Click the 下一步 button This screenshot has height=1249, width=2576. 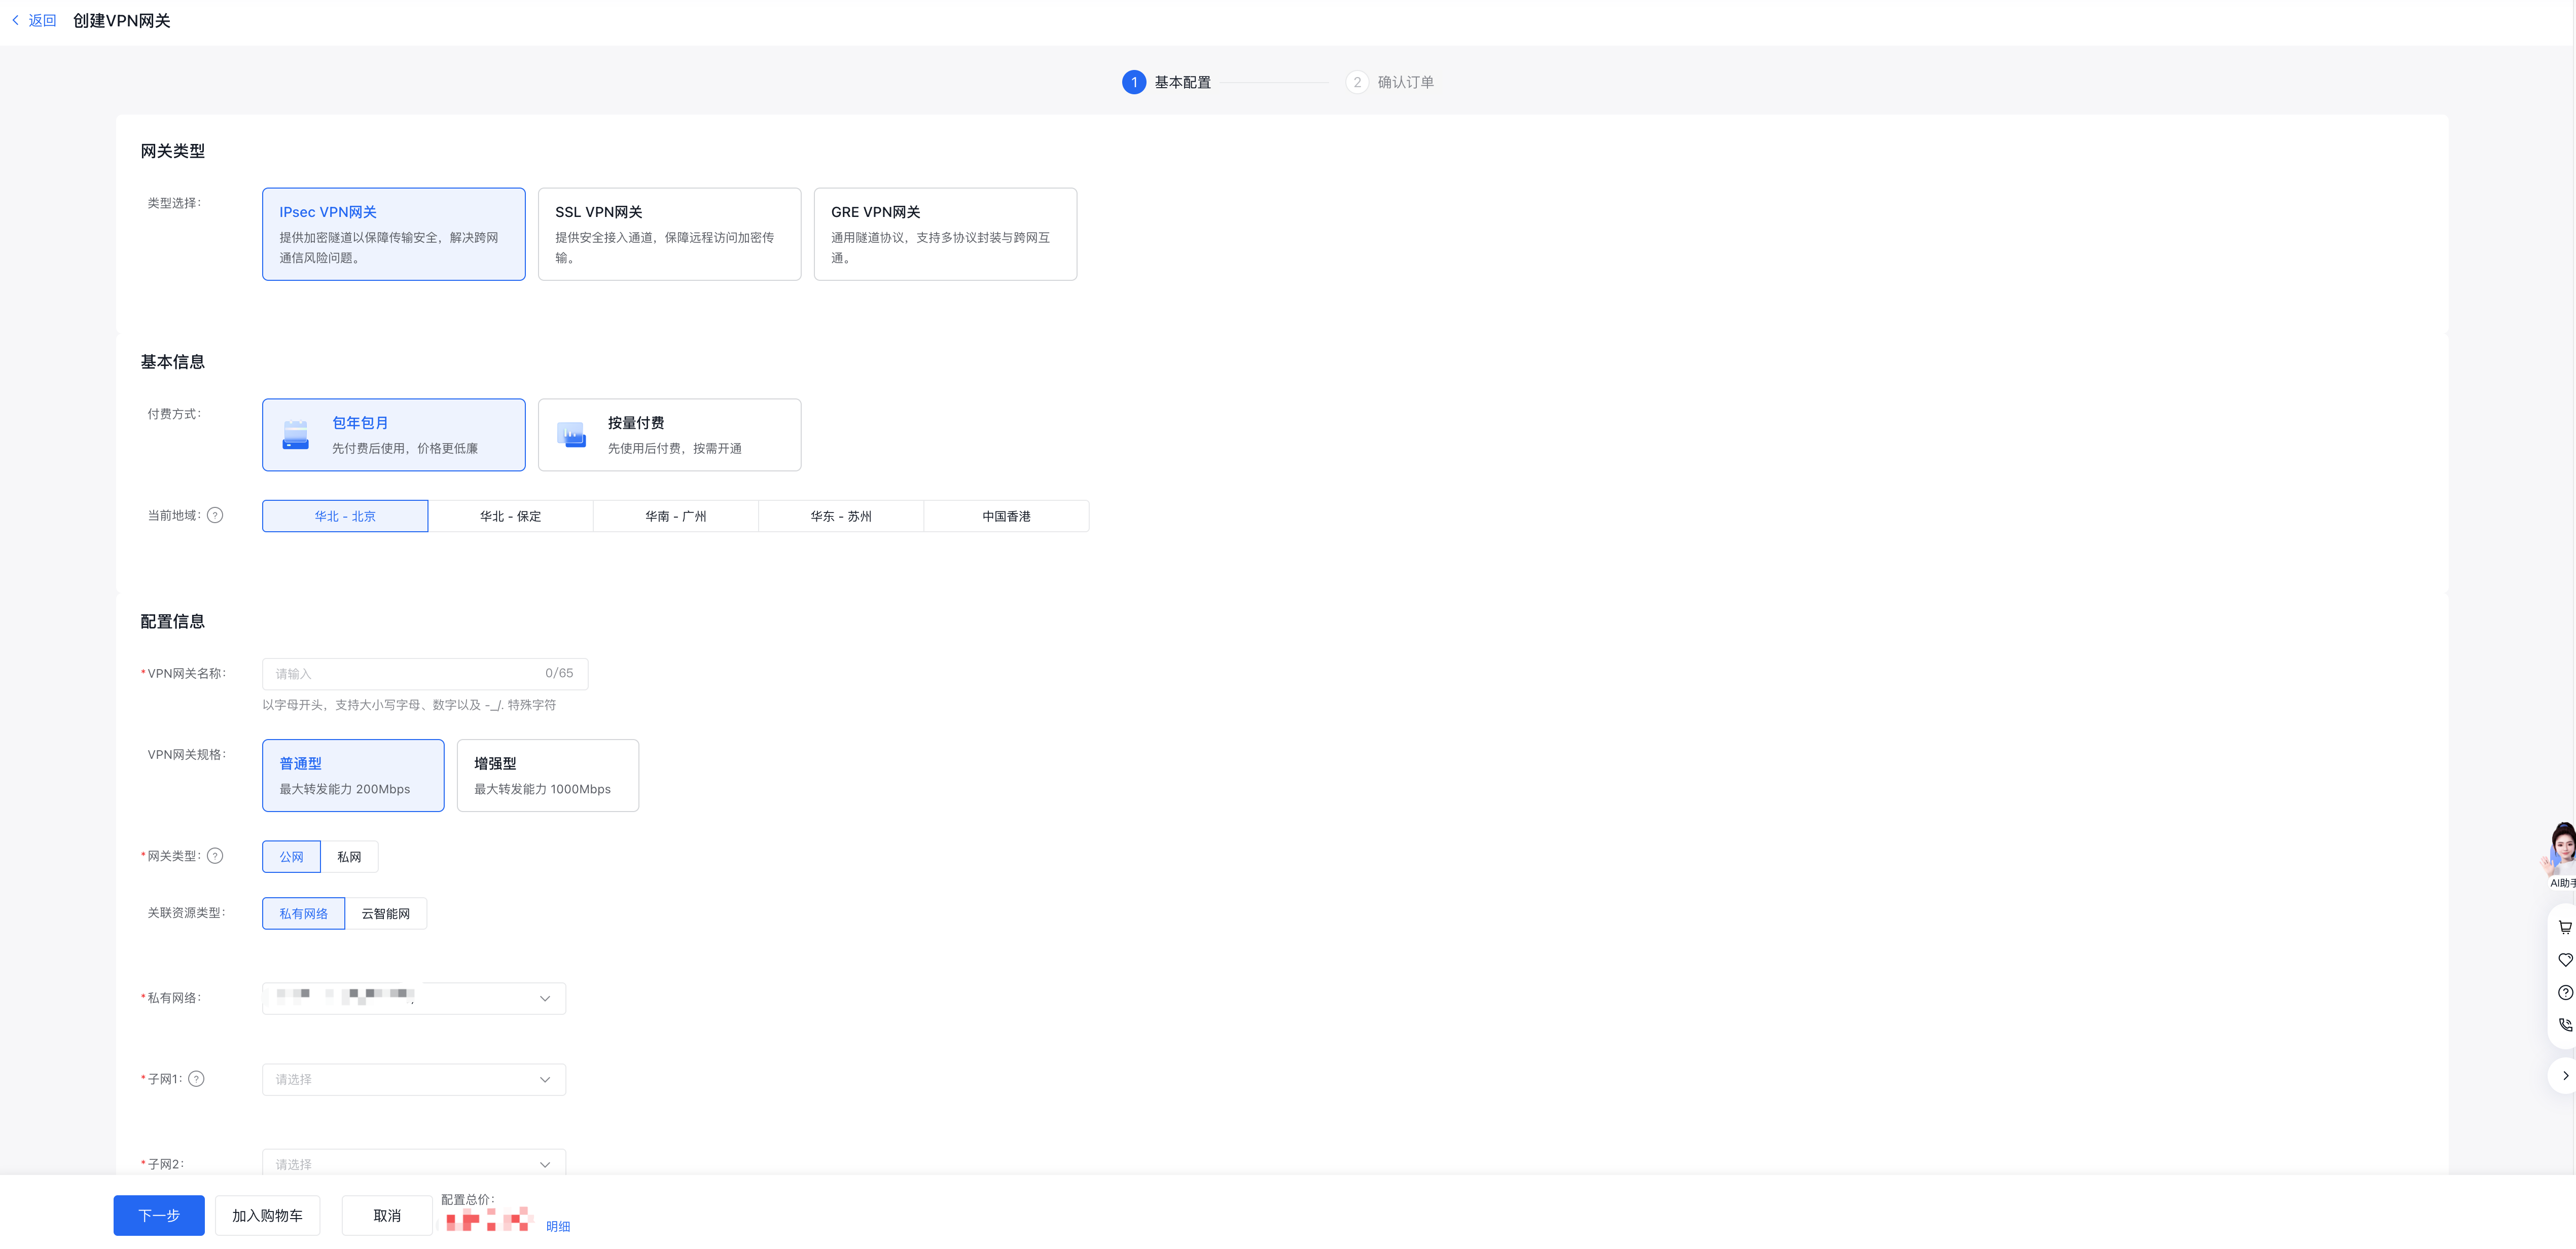click(x=159, y=1216)
